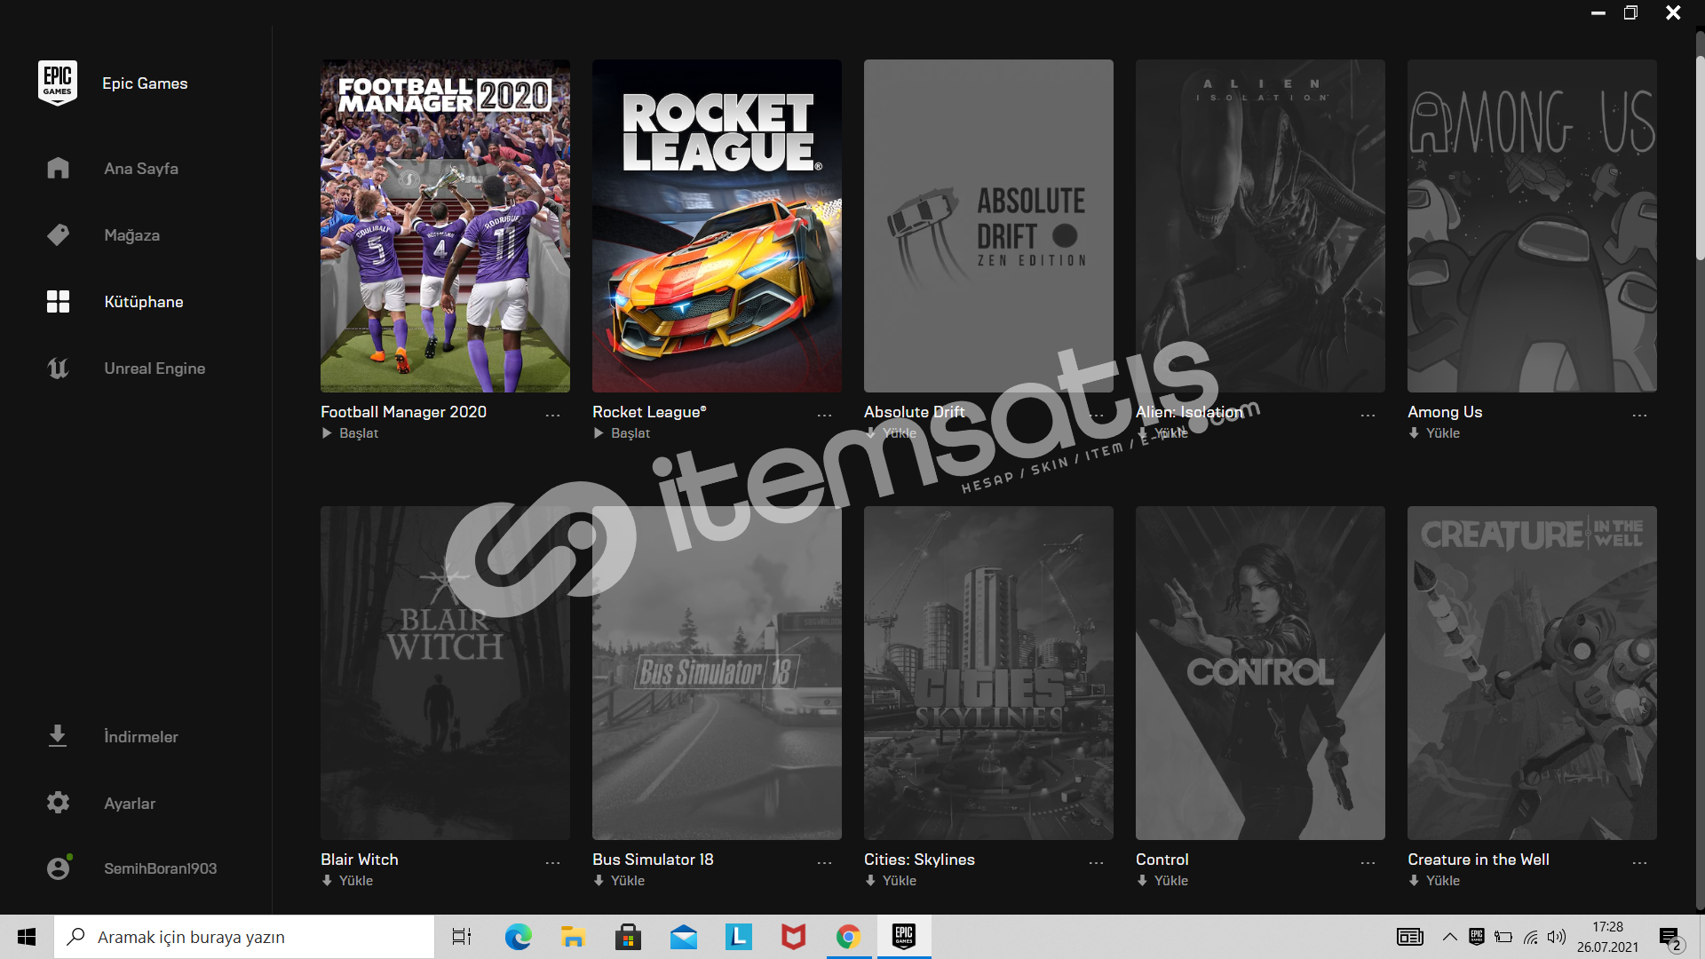Click the Rocket League cover art
The image size is (1705, 959).
coord(717,226)
